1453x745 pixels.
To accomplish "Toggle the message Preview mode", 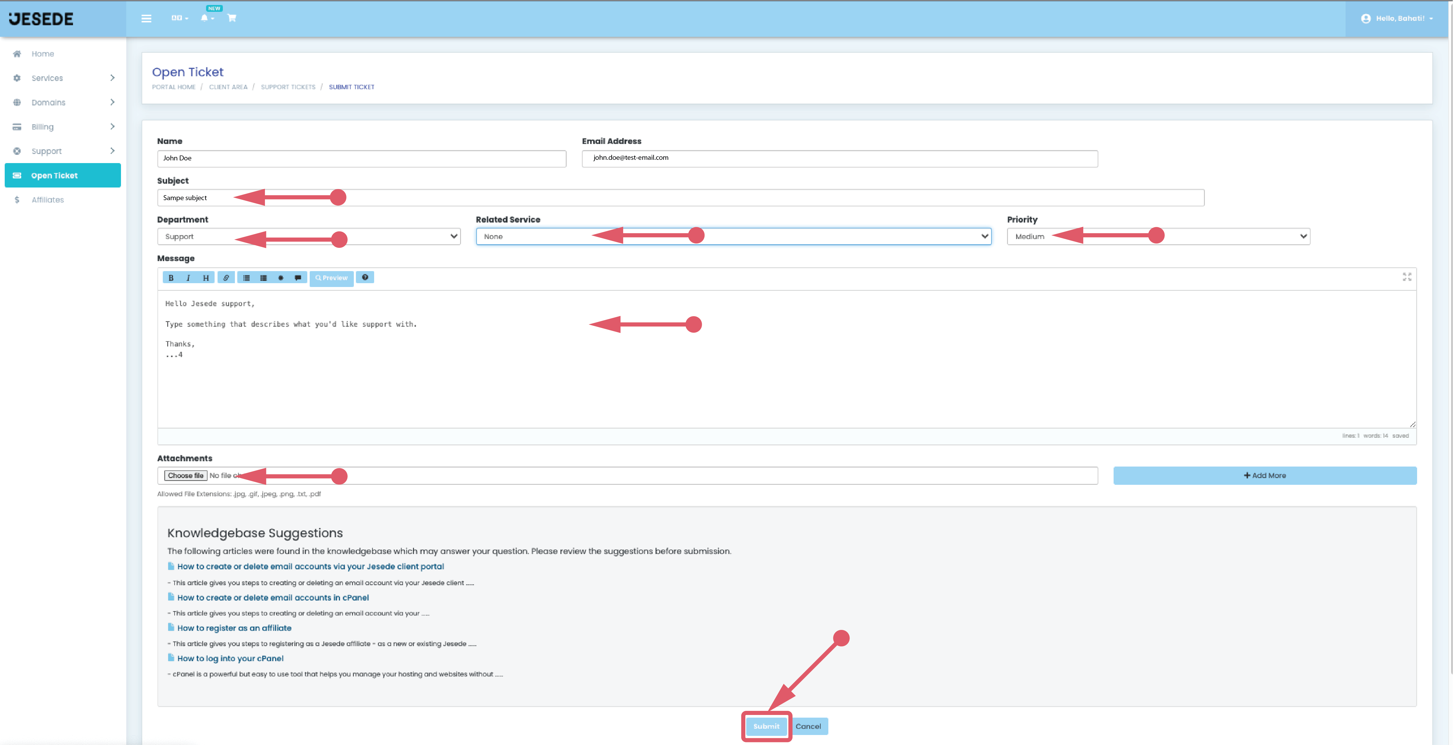I will tap(332, 278).
